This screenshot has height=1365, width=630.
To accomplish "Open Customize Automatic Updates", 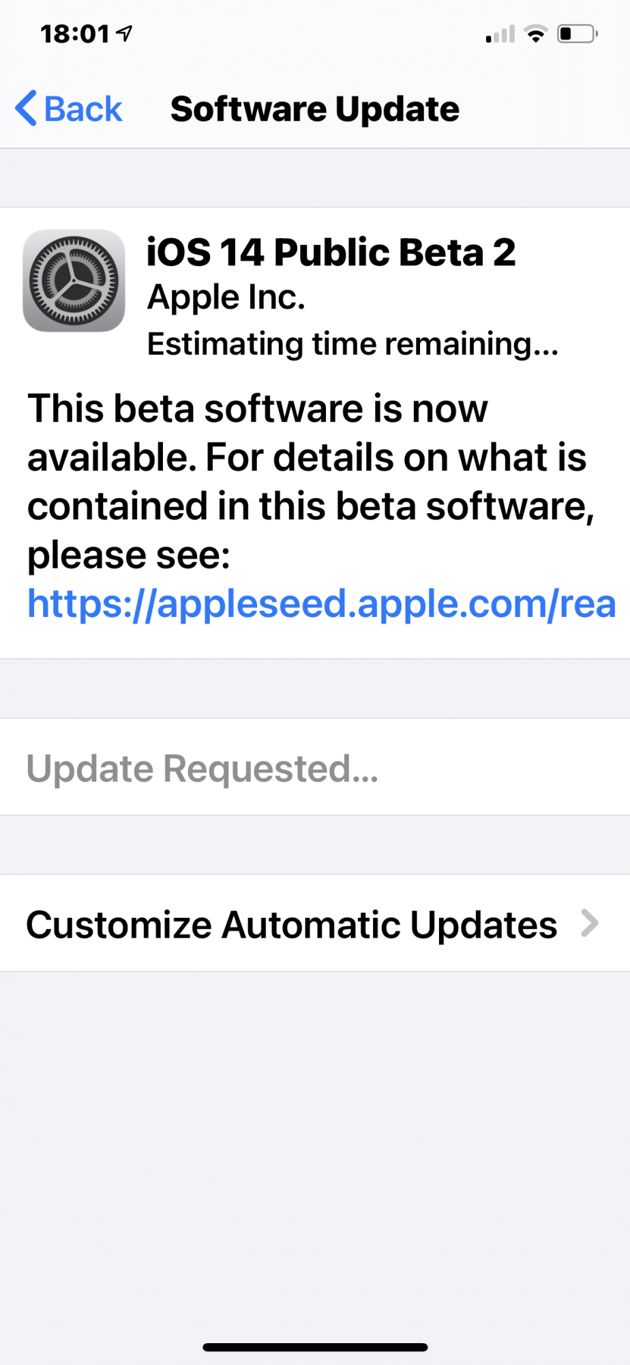I will pyautogui.click(x=315, y=924).
